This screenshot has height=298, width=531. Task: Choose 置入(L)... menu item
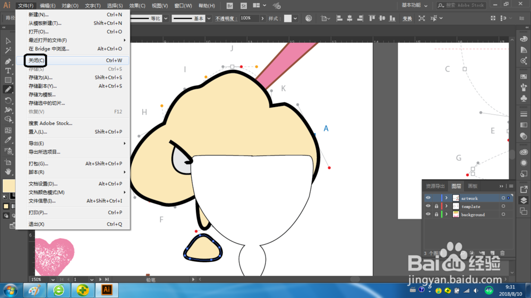(73, 132)
